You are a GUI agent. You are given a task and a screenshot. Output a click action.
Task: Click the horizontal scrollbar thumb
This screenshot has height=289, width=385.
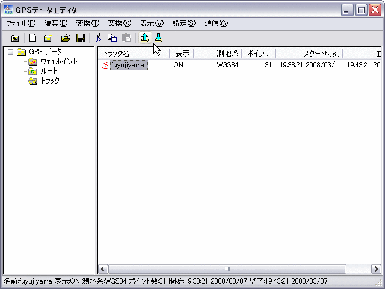(x=227, y=269)
